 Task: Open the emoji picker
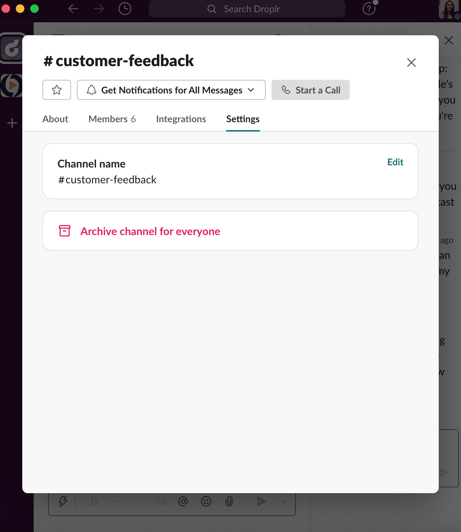click(206, 501)
